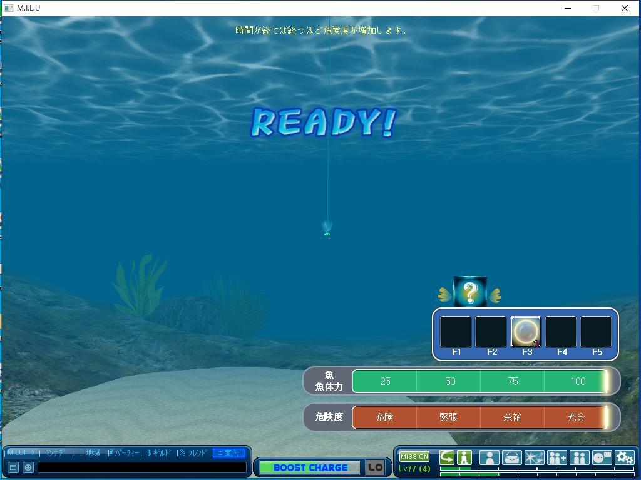Click the question mark mystery box

pos(470,292)
